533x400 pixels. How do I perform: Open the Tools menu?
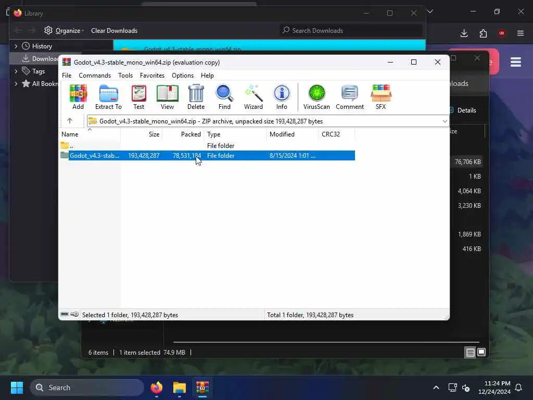click(125, 76)
